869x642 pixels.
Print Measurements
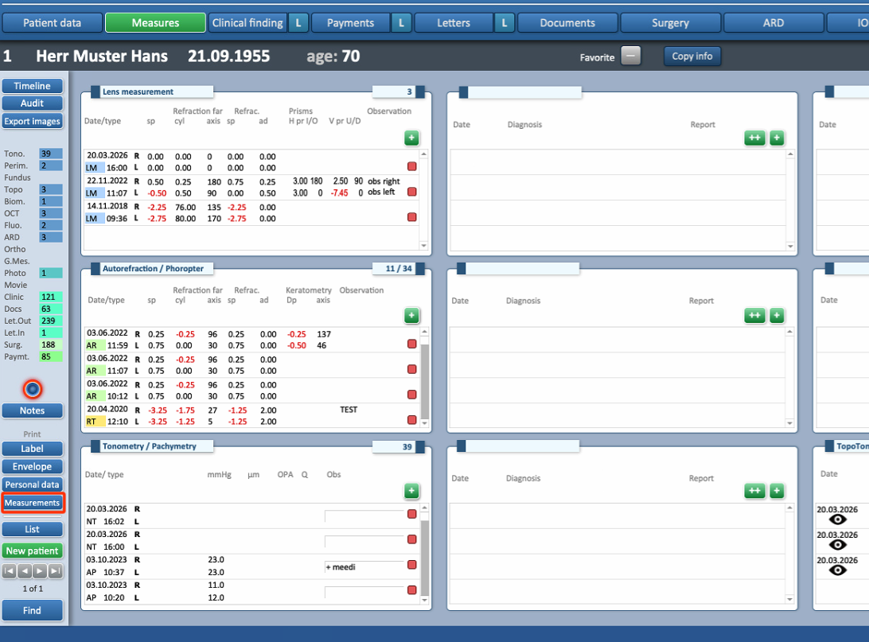[x=32, y=503]
